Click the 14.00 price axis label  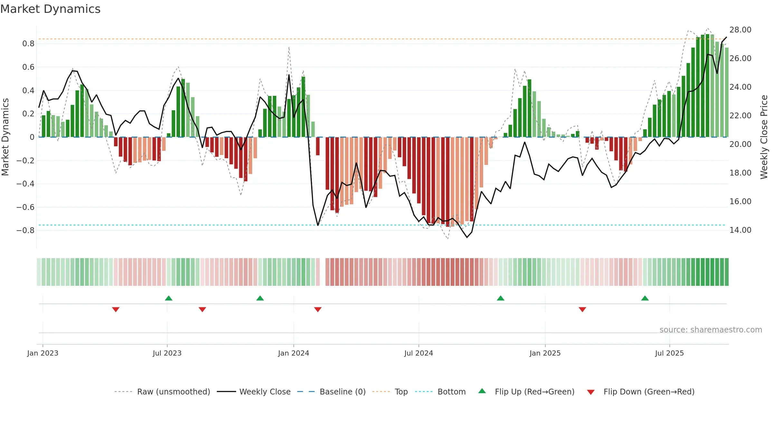coord(740,230)
